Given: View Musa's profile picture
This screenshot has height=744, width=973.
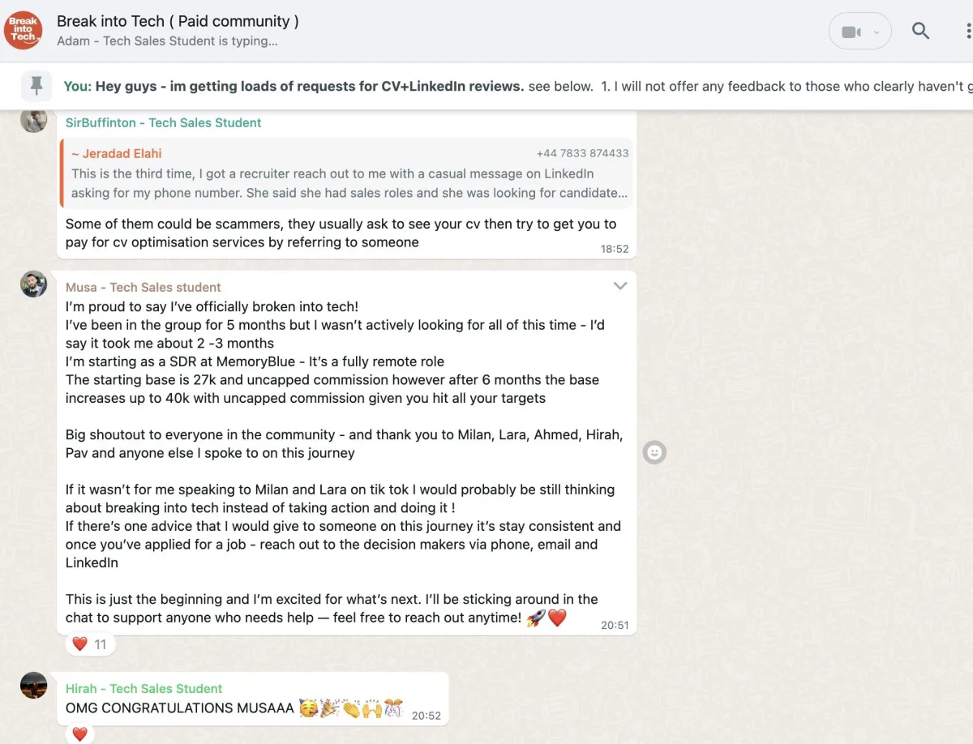Looking at the screenshot, I should click(x=34, y=284).
